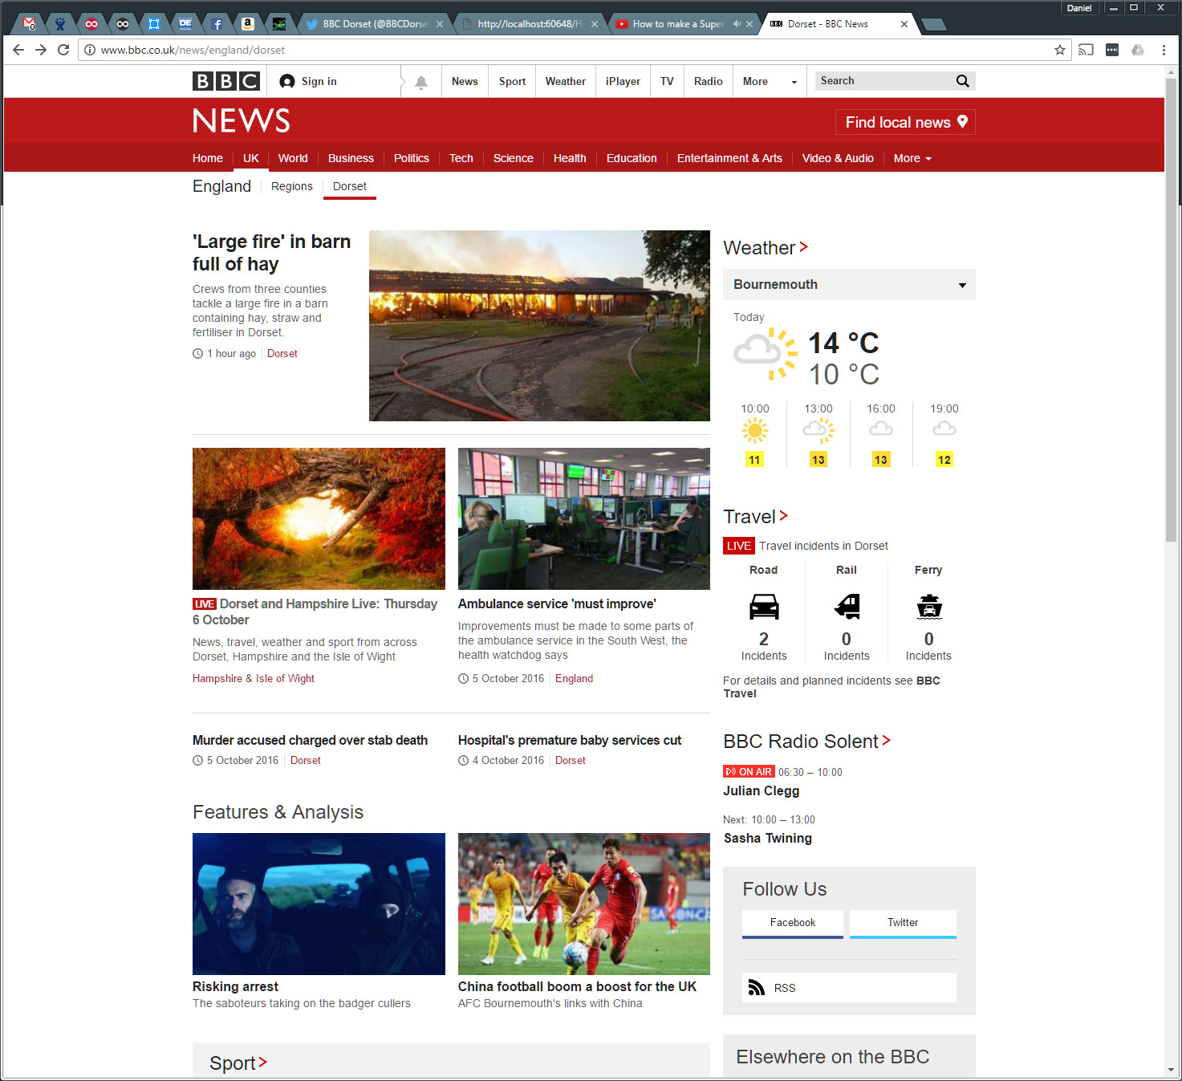Open the Cast icon in toolbar

pyautogui.click(x=1086, y=50)
